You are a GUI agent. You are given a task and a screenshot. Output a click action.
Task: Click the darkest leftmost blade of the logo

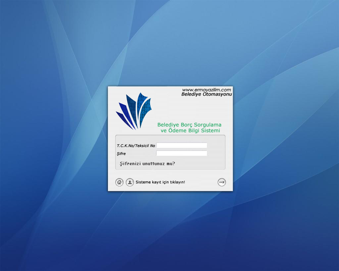(x=122, y=117)
